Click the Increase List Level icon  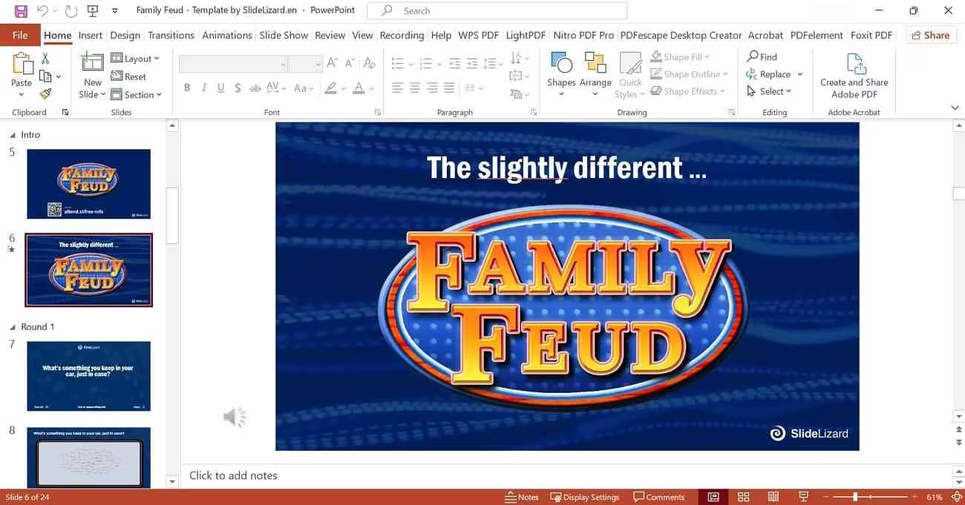pyautogui.click(x=471, y=64)
